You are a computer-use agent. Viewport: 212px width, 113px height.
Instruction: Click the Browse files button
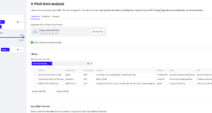(98, 32)
